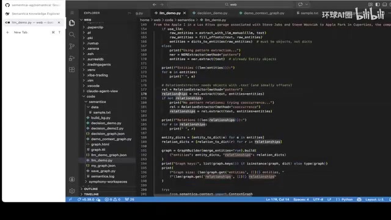
Task: Open decision_demo2.py in the explorer
Action: tap(107, 128)
